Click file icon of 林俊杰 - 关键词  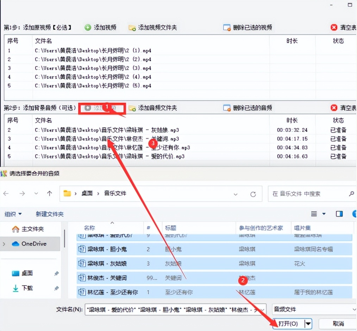point(82,278)
